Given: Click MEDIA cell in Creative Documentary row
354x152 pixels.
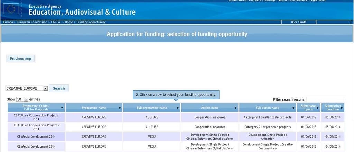Looking at the screenshot, I should (x=152, y=146).
